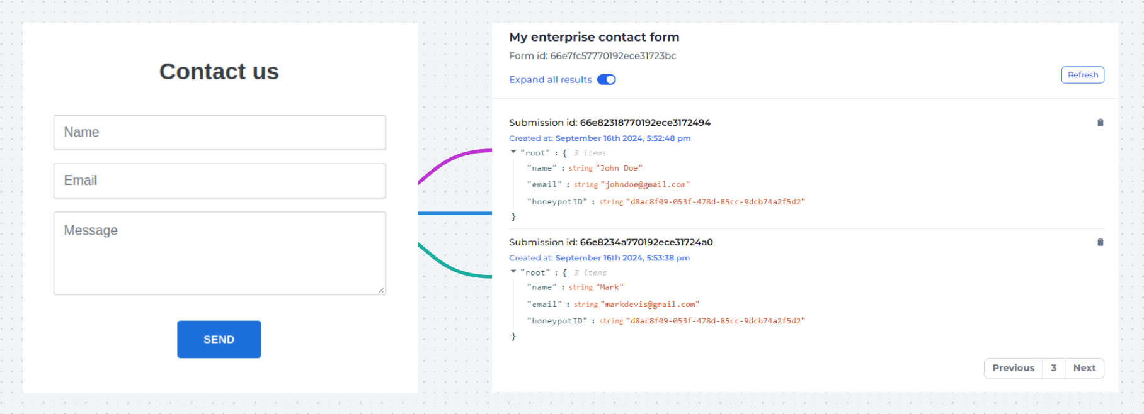
Task: Click the Message textarea resize handle
Action: click(x=381, y=290)
